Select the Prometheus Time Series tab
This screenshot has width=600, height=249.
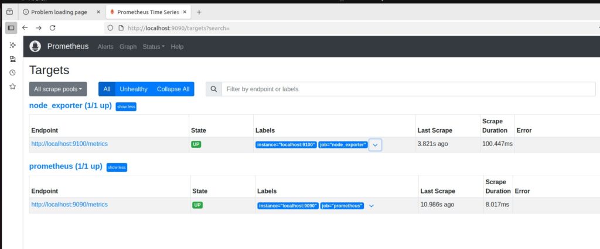[148, 12]
